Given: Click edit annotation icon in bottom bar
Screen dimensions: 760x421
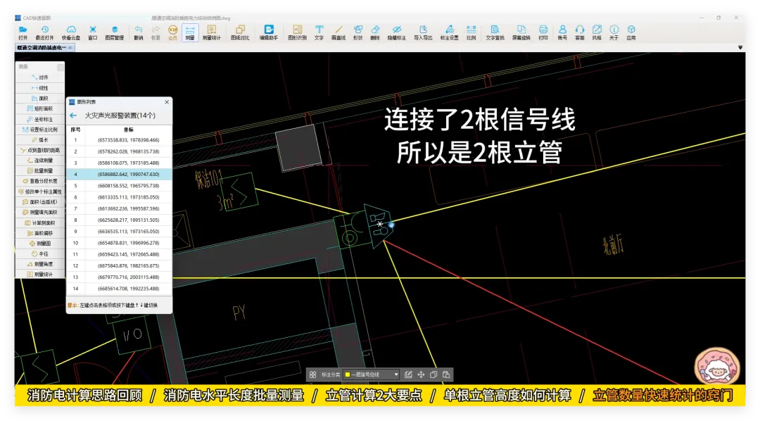Looking at the screenshot, I should pos(409,375).
